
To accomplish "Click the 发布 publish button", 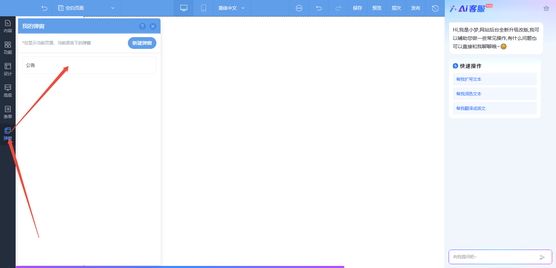I will pos(416,8).
